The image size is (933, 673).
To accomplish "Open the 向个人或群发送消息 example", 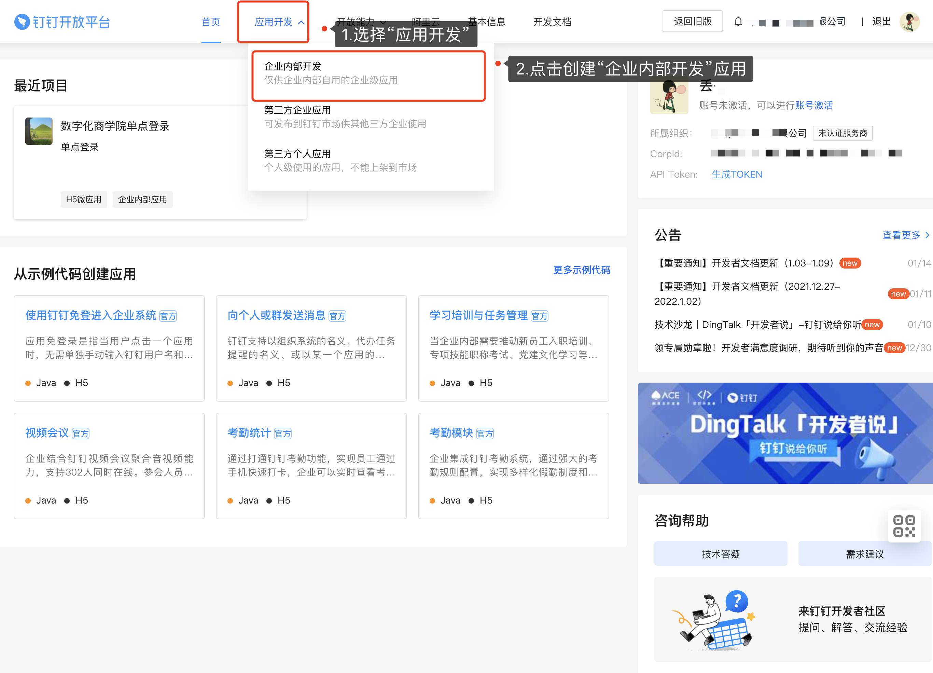I will (276, 315).
